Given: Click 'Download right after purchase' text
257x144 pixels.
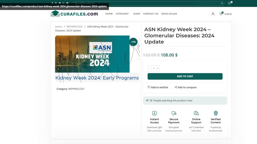Looking at the screenshot, I should (154, 129).
